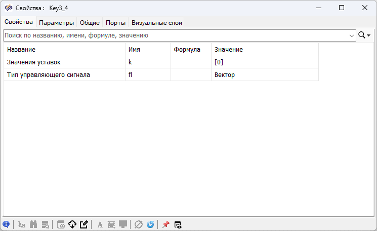Open the Визуальные слои tab
This screenshot has height=231, width=377.
156,22
